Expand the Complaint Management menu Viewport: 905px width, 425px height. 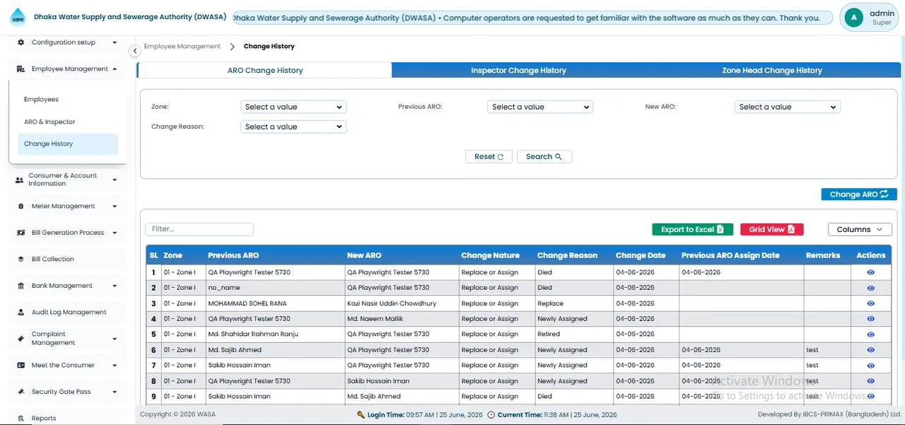pyautogui.click(x=115, y=339)
